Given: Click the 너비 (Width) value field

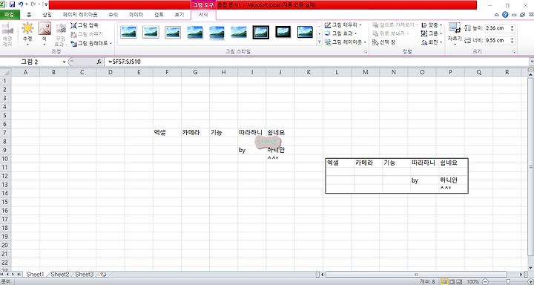Looking at the screenshot, I should click(x=497, y=41).
